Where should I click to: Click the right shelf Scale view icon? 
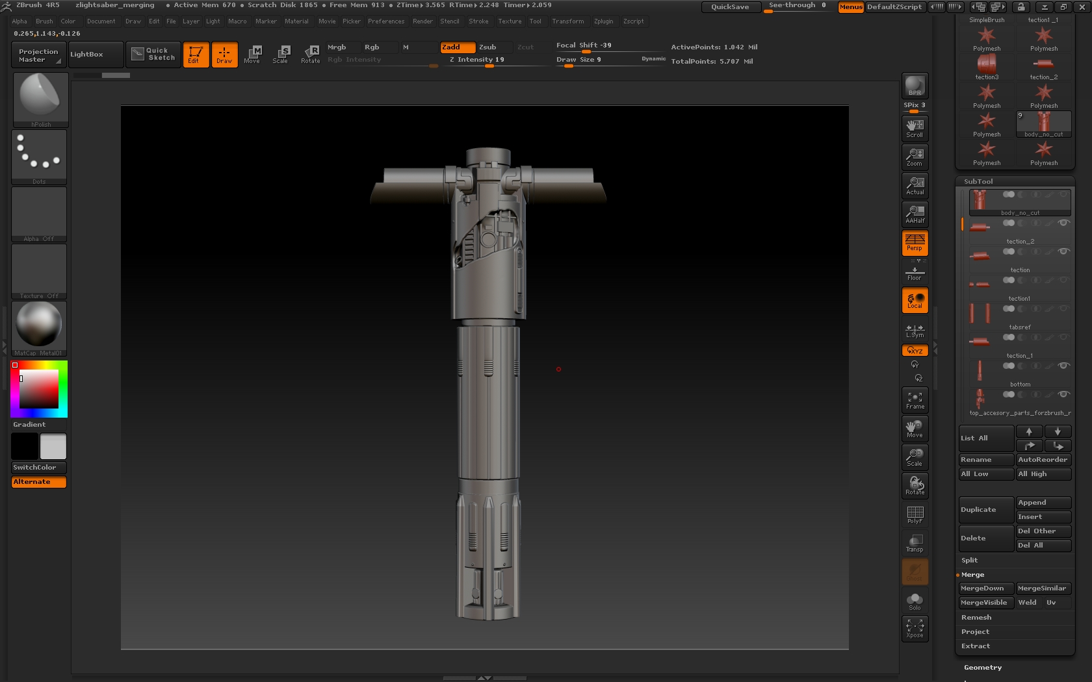coord(915,457)
